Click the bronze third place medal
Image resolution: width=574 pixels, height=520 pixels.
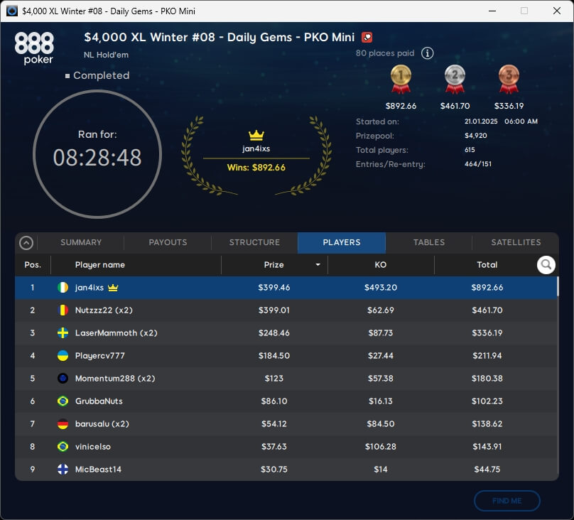coord(509,79)
